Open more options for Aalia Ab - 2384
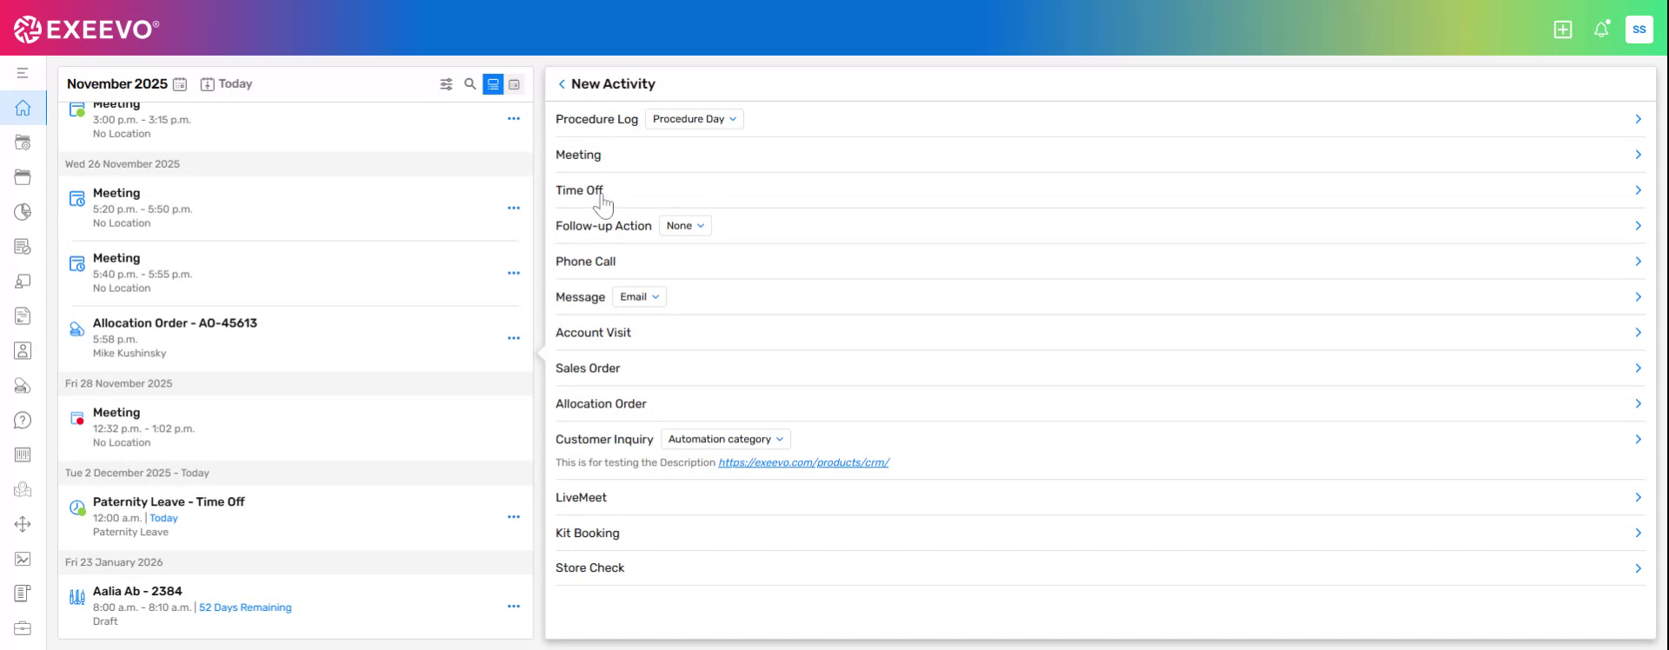The width and height of the screenshot is (1669, 650). click(x=514, y=607)
